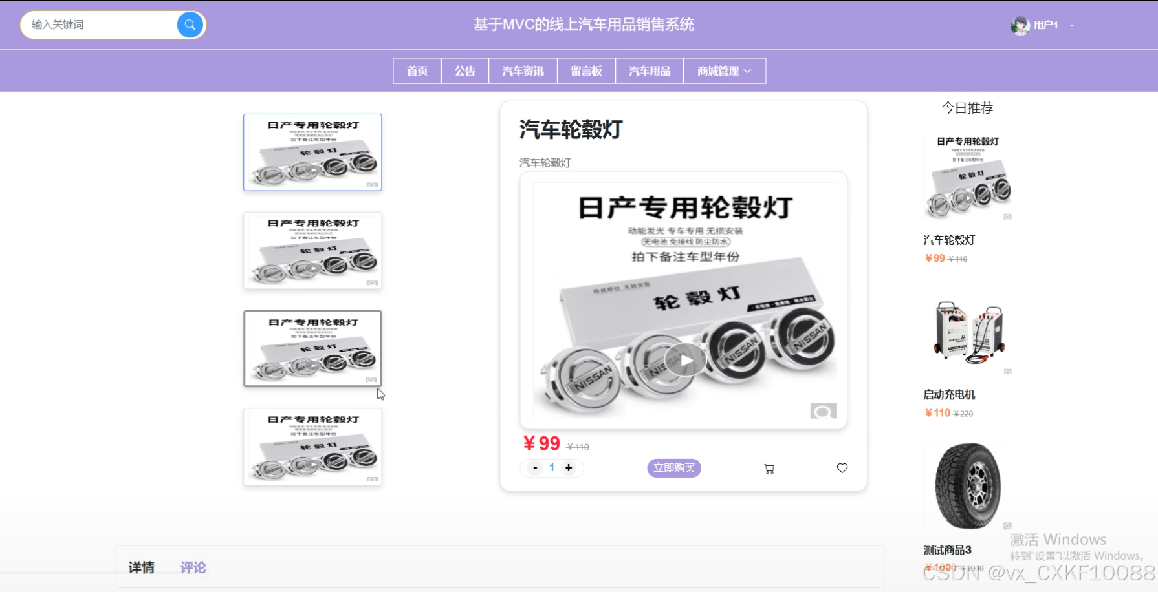The image size is (1158, 592).
Task: Click the 今日推荐 heading
Action: 967,108
